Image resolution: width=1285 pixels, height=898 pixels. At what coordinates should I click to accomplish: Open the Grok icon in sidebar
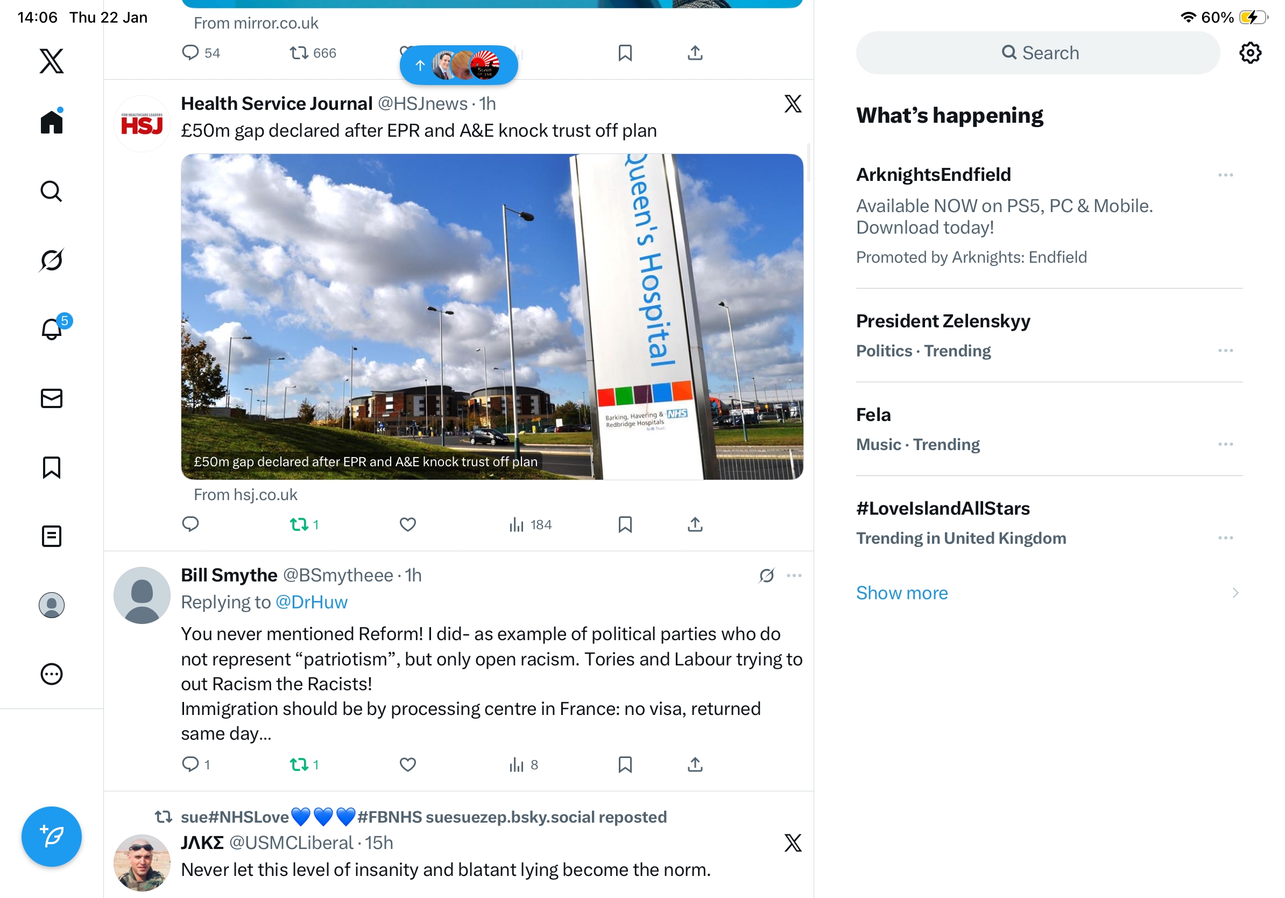click(52, 260)
